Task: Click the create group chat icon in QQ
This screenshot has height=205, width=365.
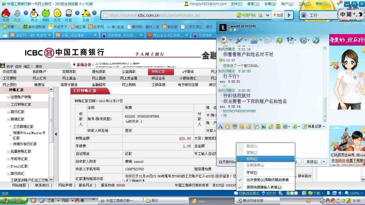Action: click(x=279, y=40)
